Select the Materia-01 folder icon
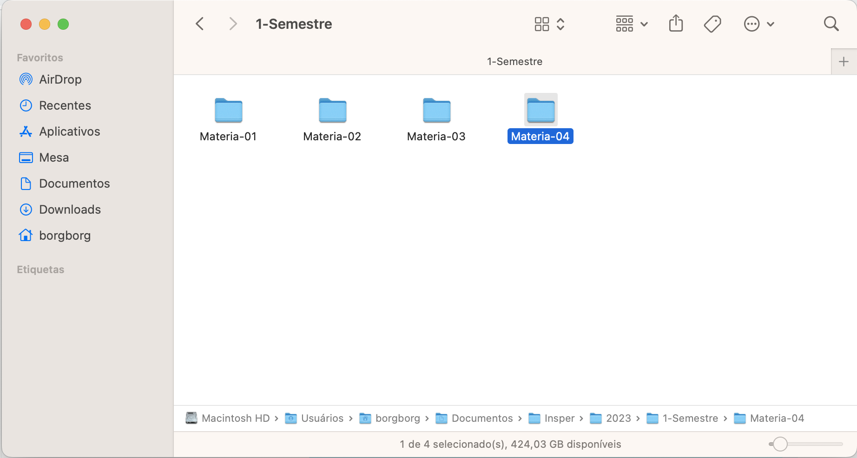Image resolution: width=857 pixels, height=458 pixels. coord(228,110)
